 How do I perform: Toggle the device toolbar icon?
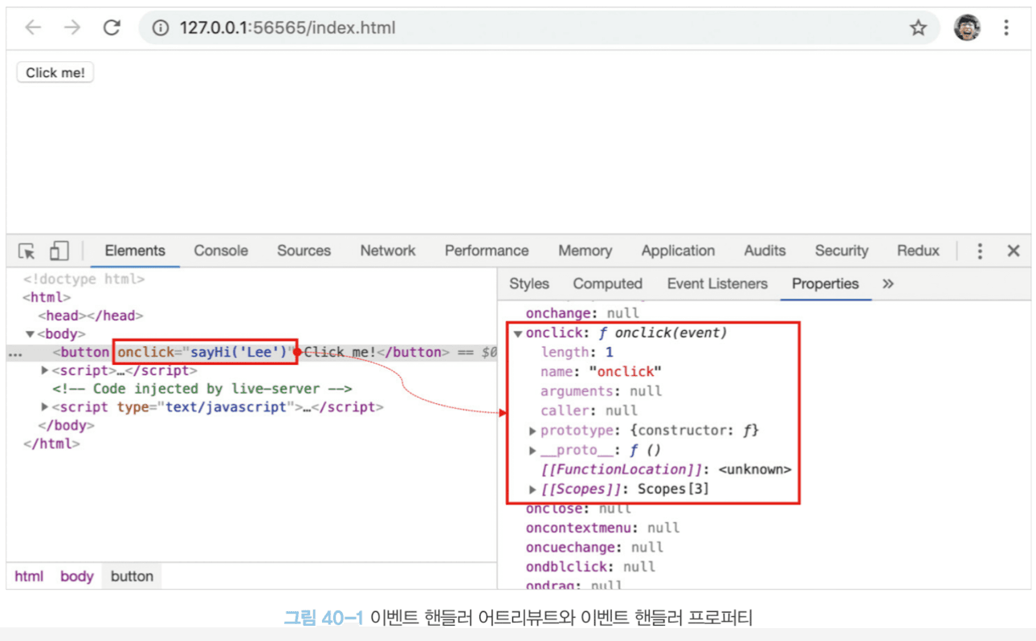click(59, 251)
